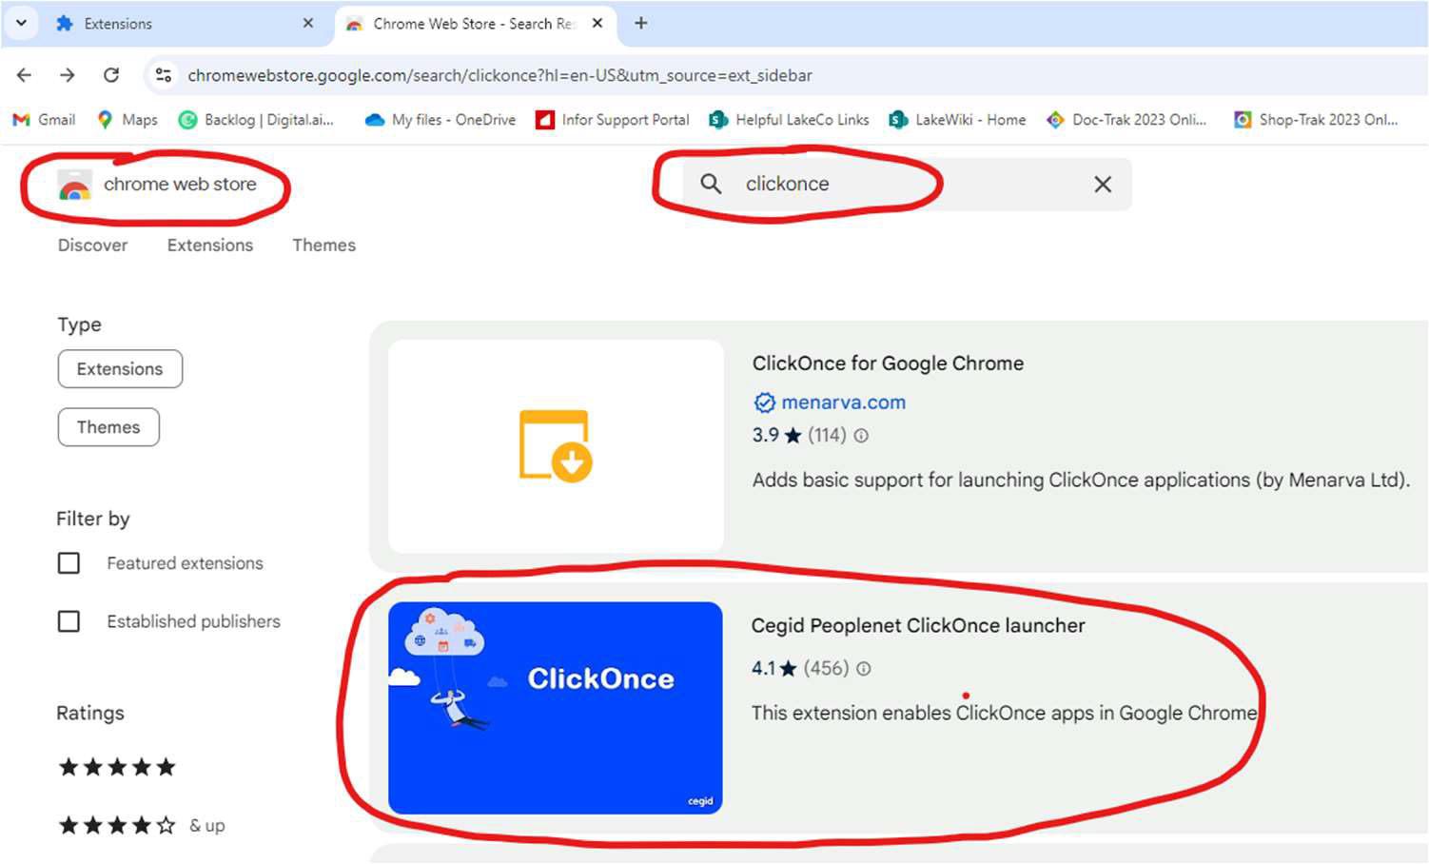The image size is (1429, 864).
Task: Check the Established publishers checkbox
Action: (69, 621)
